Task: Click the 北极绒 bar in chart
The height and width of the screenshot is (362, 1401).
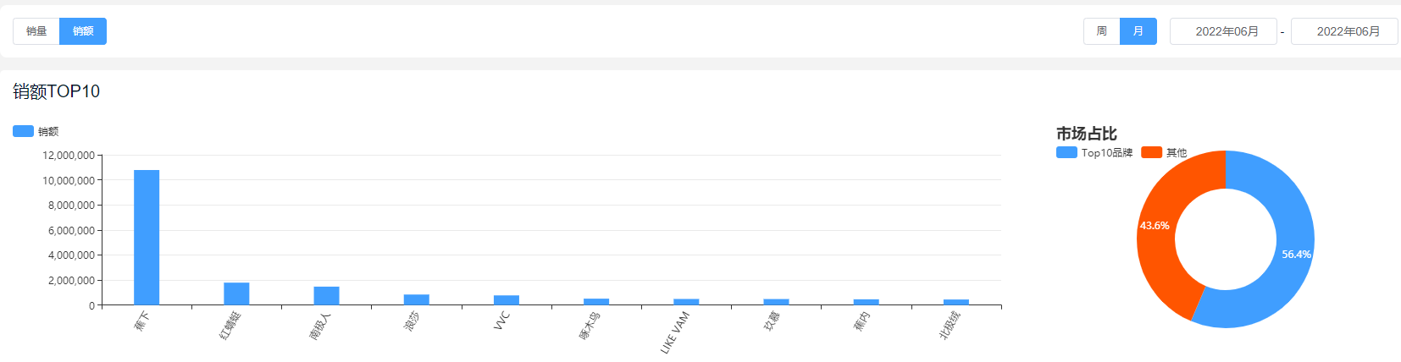Action: click(x=956, y=302)
